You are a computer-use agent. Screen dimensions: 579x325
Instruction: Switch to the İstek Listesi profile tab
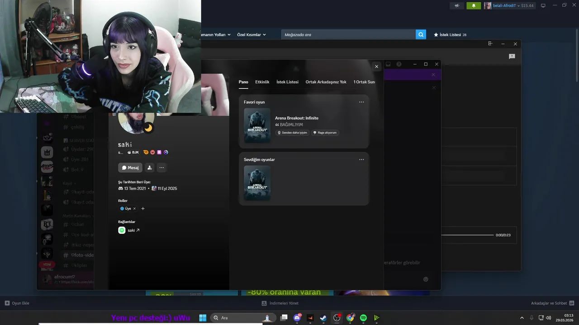pos(287,82)
